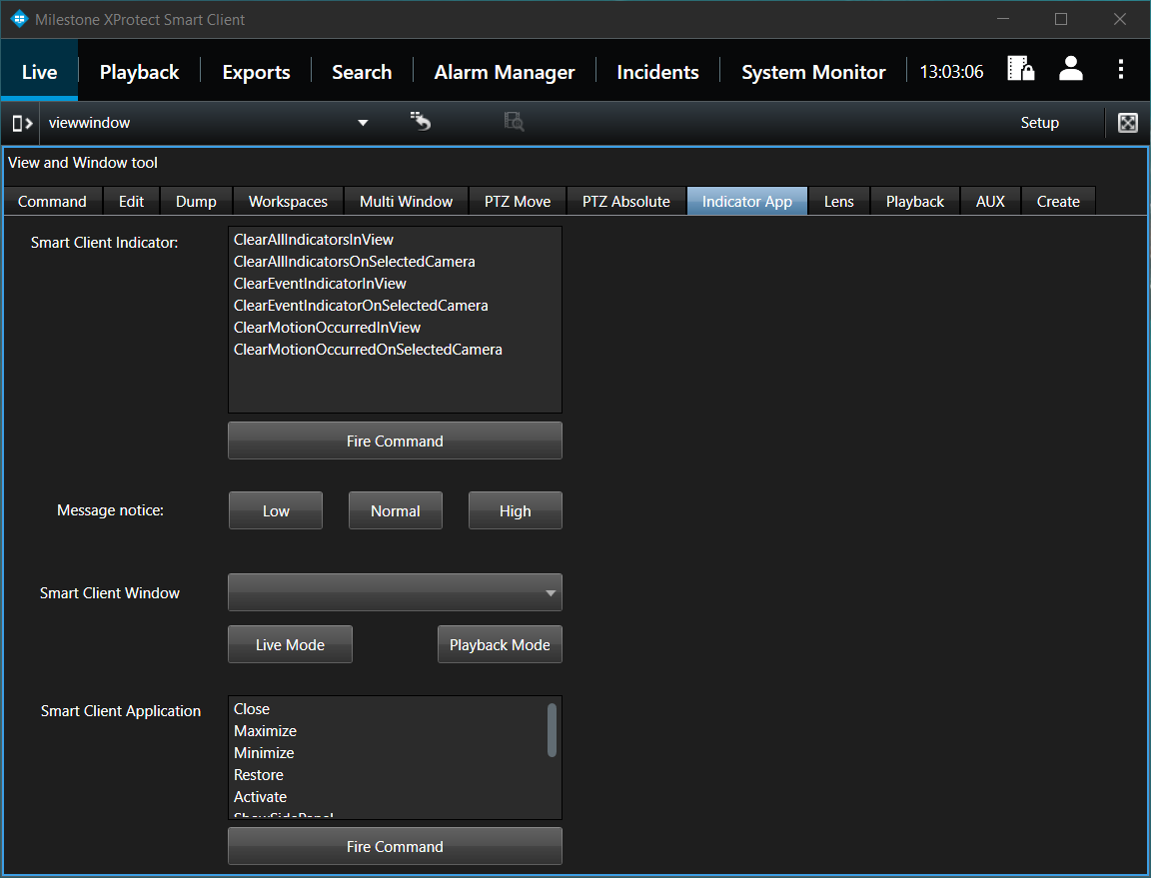Click the Live Mode button

click(x=290, y=644)
